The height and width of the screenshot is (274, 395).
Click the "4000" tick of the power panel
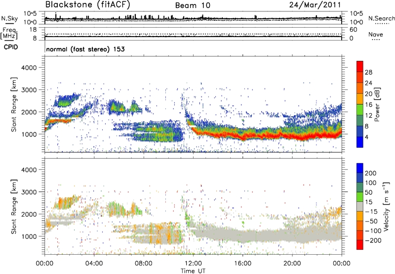click(29, 68)
